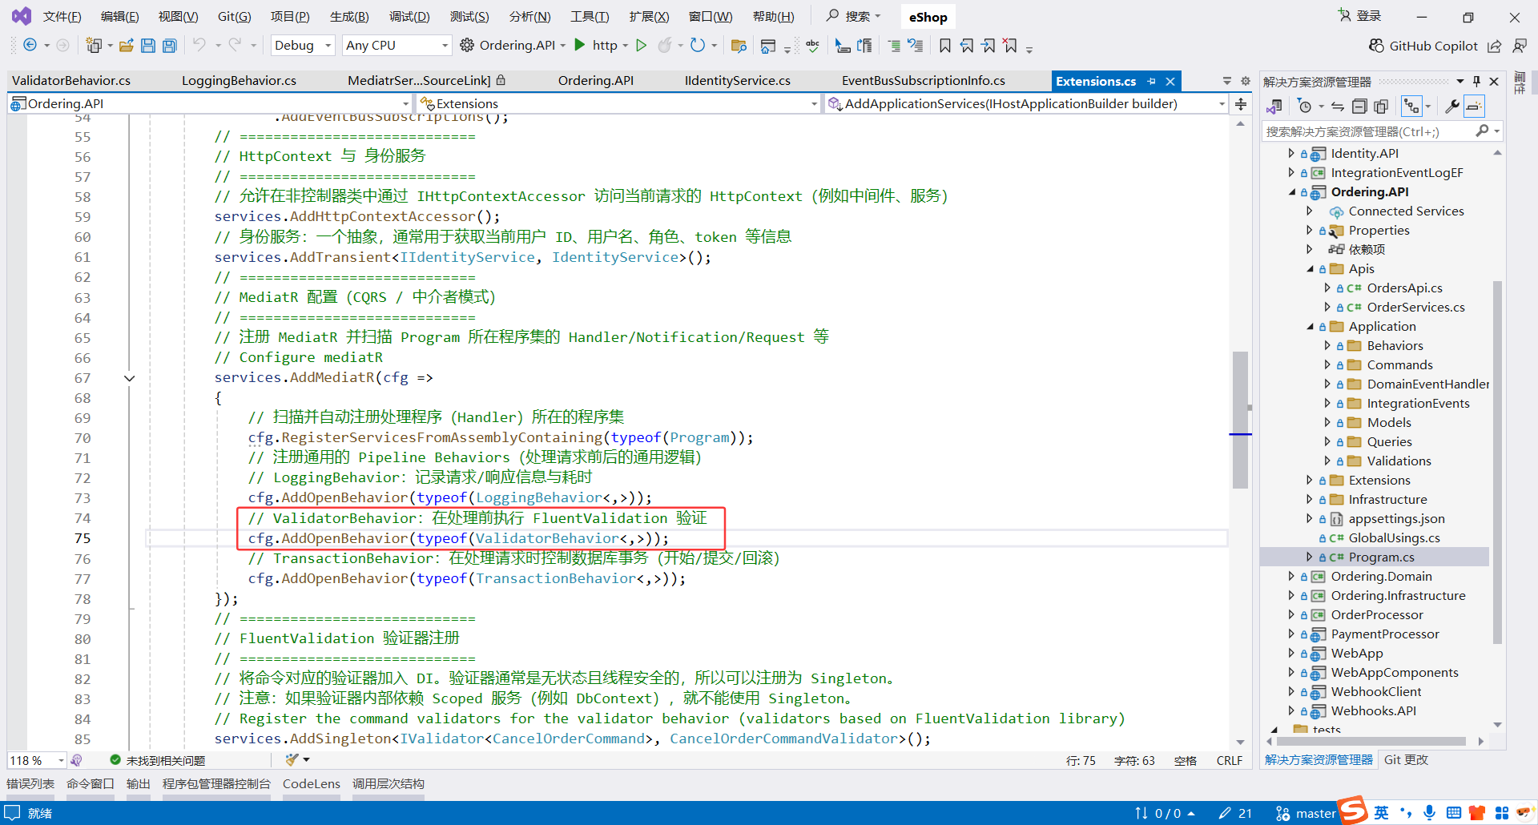Toggle Show All Files in Solution Explorer

(1381, 106)
